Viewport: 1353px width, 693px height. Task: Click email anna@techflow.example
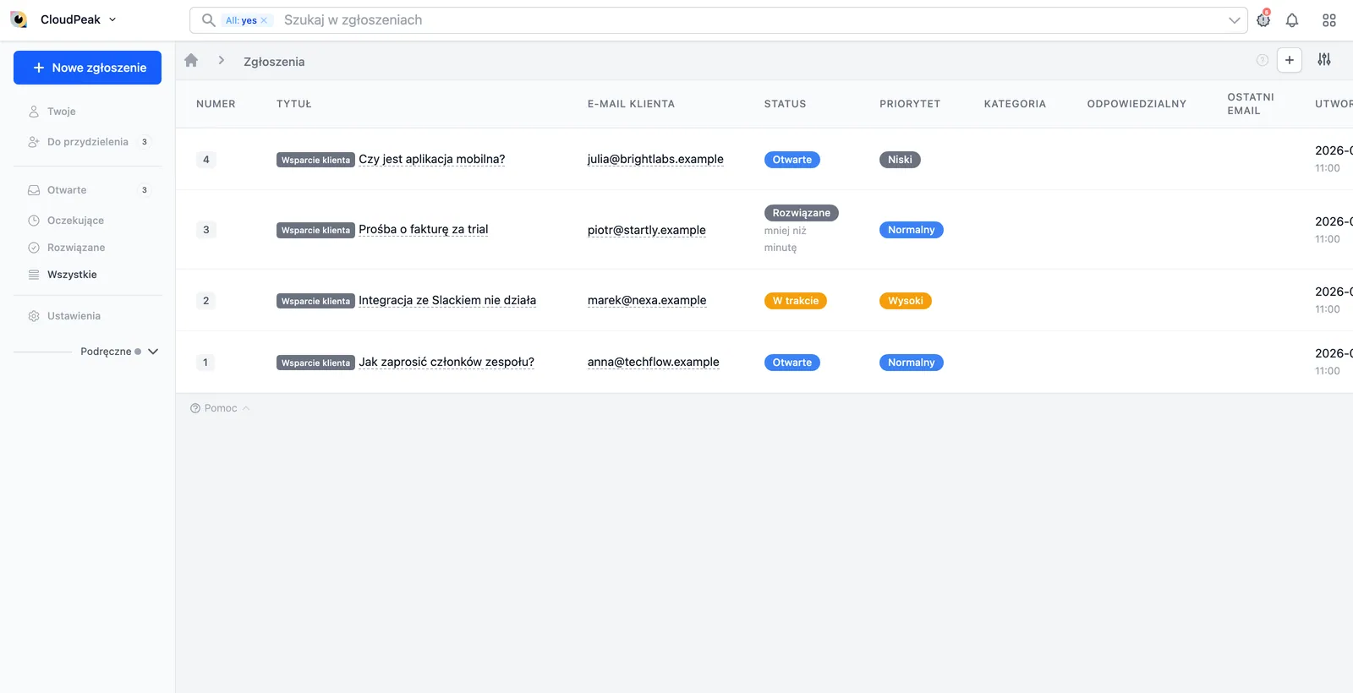pos(654,362)
